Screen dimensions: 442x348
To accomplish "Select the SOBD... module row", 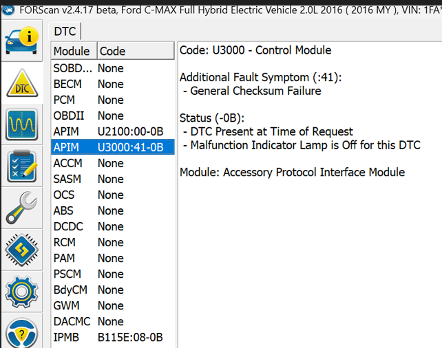I will [x=113, y=68].
